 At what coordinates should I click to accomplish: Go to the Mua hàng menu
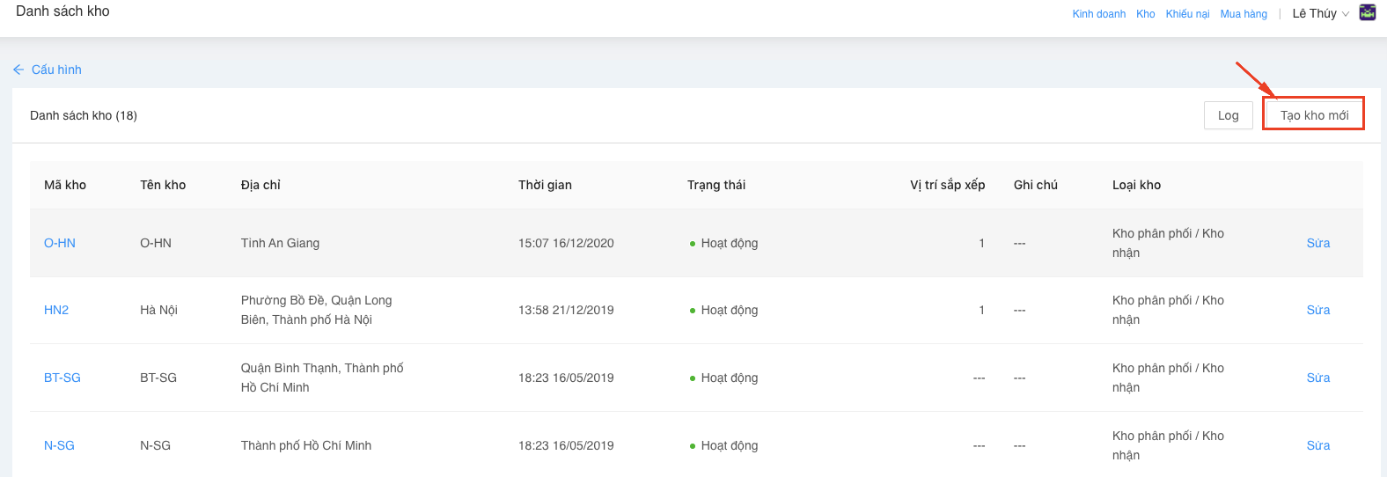point(1244,14)
